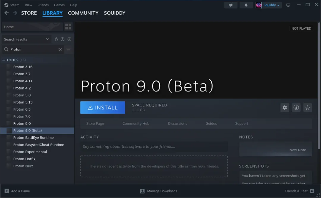The height and width of the screenshot is (198, 321).
Task: Go back with the left arrow
Action: coord(7,13)
